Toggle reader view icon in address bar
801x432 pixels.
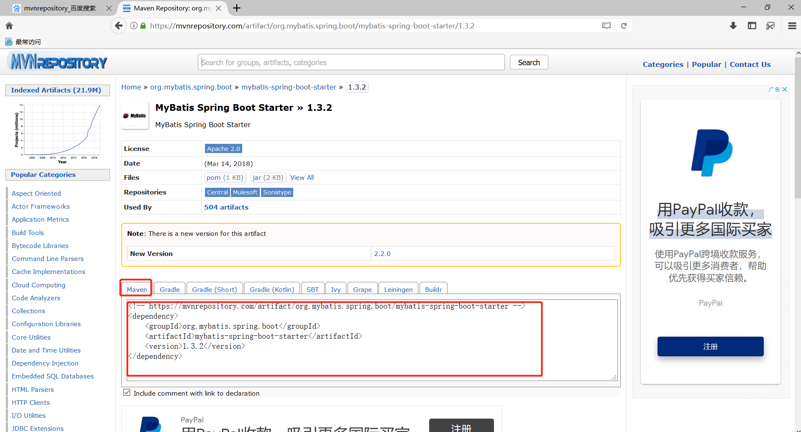click(x=607, y=26)
